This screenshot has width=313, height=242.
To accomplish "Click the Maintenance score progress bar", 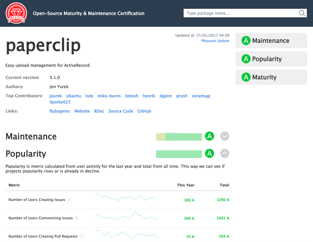I will [x=179, y=137].
